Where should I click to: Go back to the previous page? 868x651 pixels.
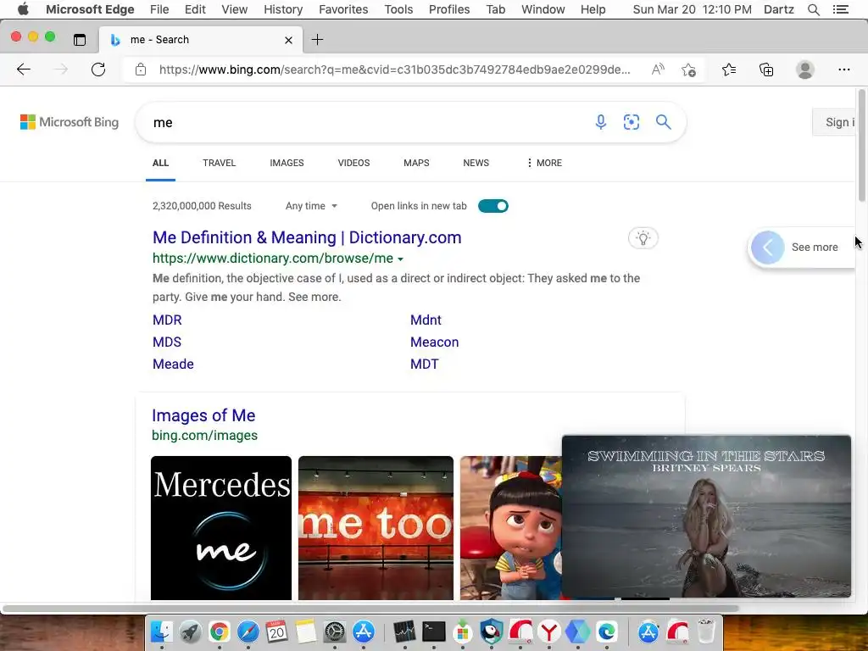coord(24,70)
